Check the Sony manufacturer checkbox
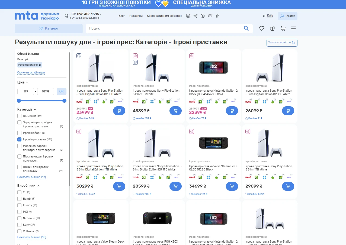This screenshot has height=245, width=346. click(19, 225)
